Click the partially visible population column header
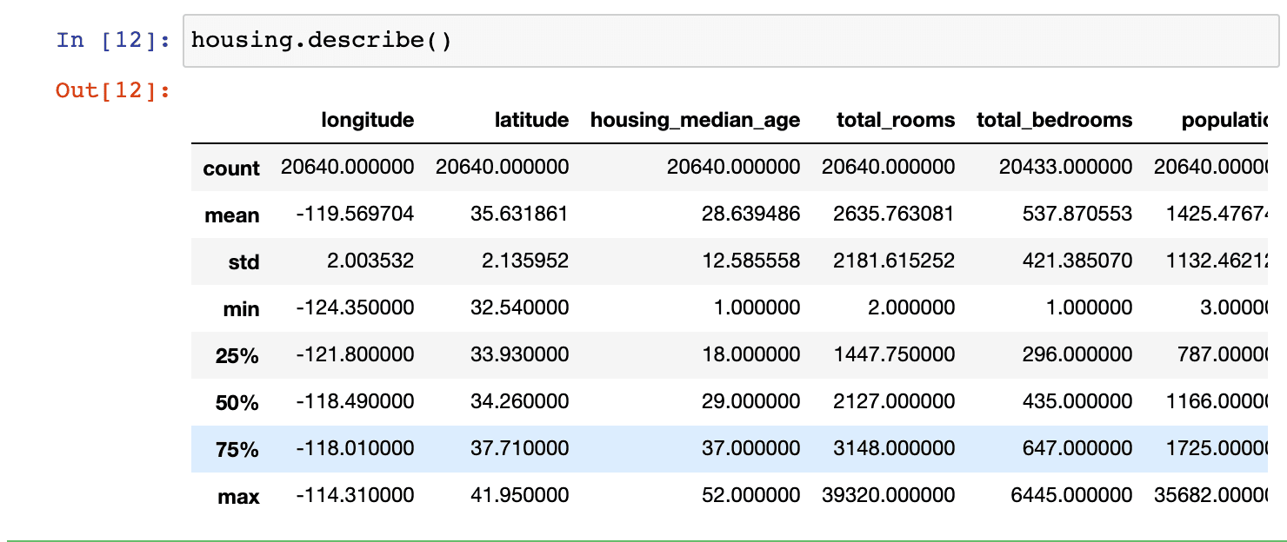1287x542 pixels. point(1223,120)
